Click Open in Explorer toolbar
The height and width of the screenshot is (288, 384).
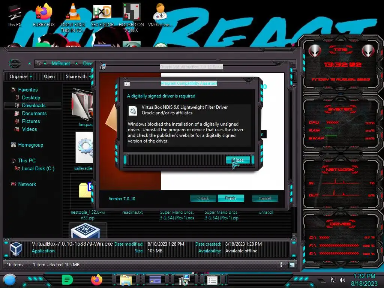pyautogui.click(x=49, y=76)
